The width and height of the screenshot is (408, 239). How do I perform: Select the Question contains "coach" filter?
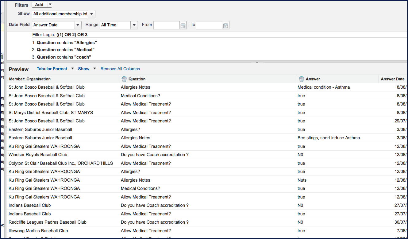coord(64,57)
